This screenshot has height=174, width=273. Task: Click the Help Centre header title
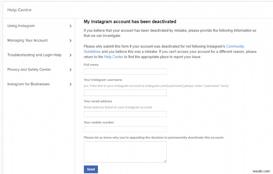coord(19,10)
